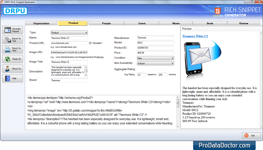Viewport: 263px width, 150px height.
Task: Click the Export As Html icon button
Action: 13,49
